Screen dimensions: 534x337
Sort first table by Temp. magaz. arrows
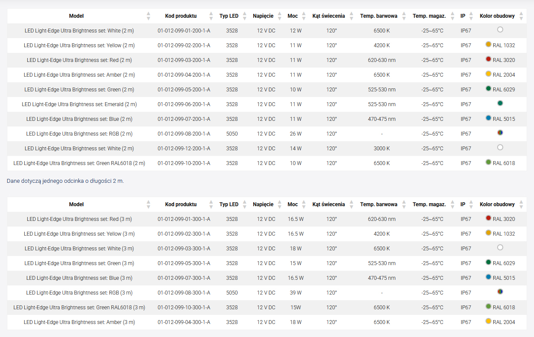(452, 16)
